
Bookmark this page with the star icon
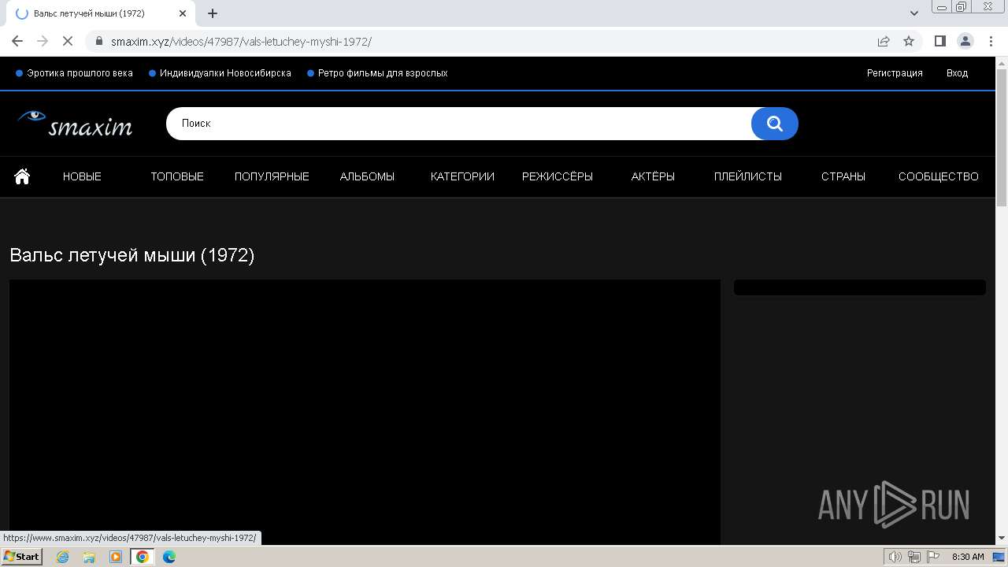[909, 41]
